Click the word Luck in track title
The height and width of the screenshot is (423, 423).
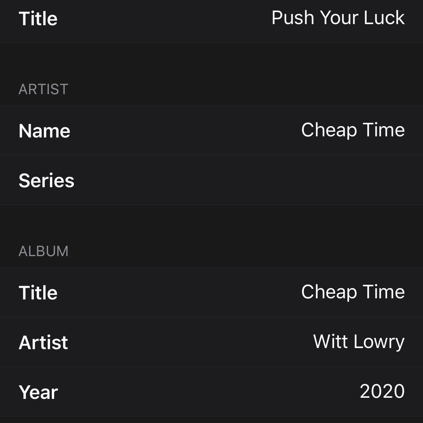[384, 18]
